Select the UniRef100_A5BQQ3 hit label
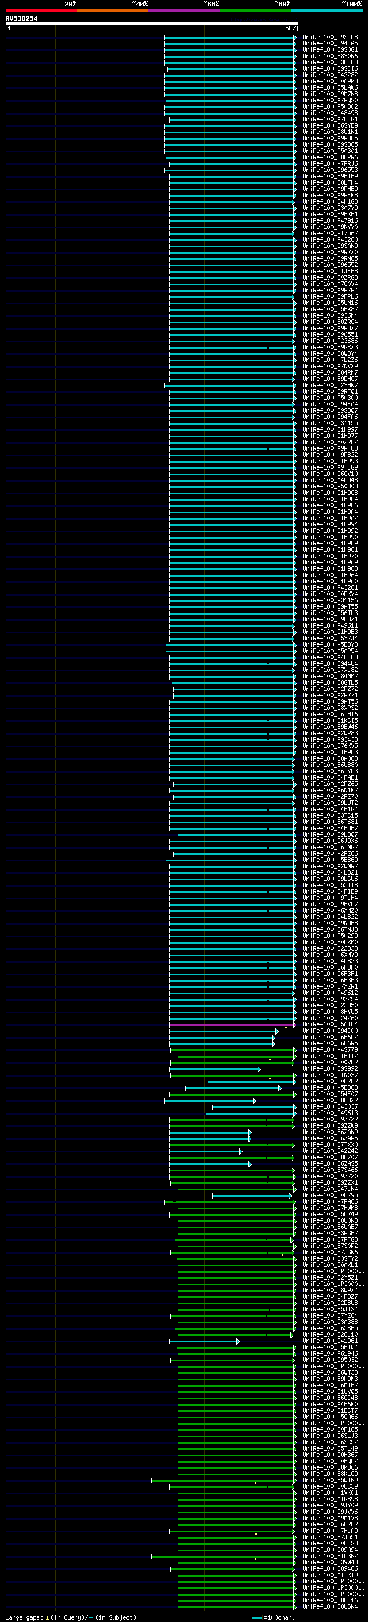This screenshot has width=368, height=1622. click(330, 1087)
